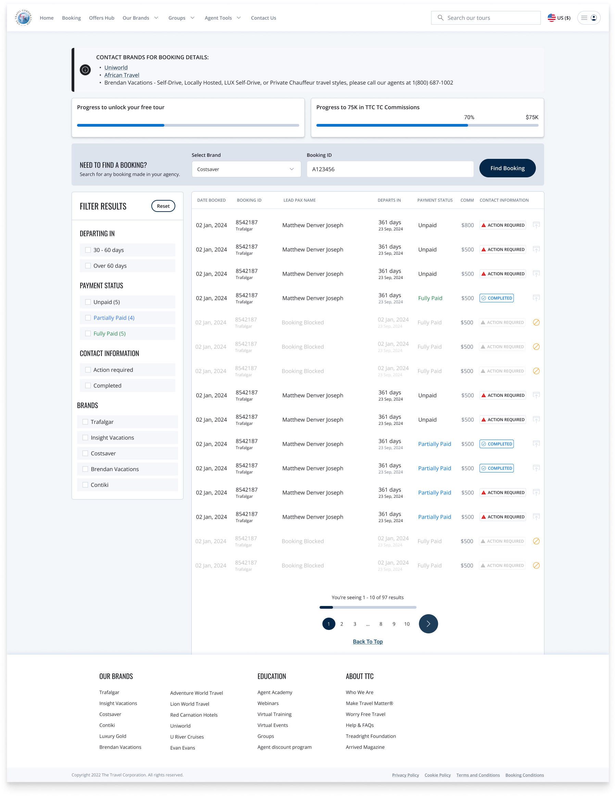This screenshot has height=796, width=616.
Task: Click the Booking ID input field
Action: (390, 169)
